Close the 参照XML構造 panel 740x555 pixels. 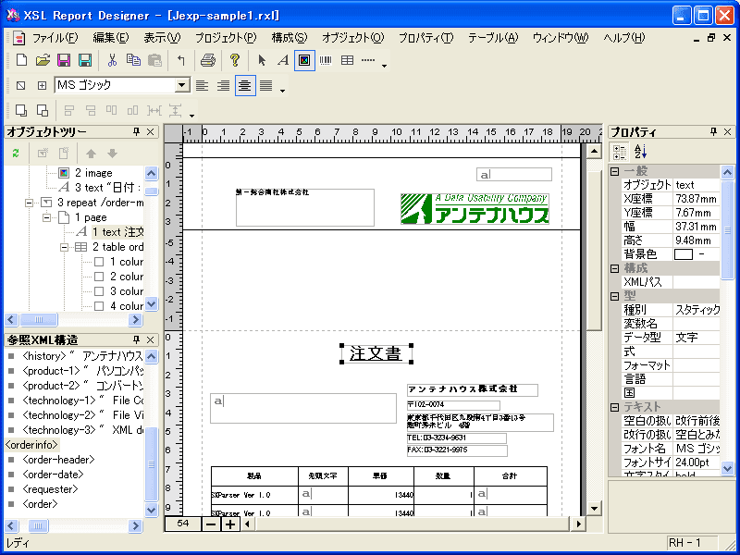point(150,339)
